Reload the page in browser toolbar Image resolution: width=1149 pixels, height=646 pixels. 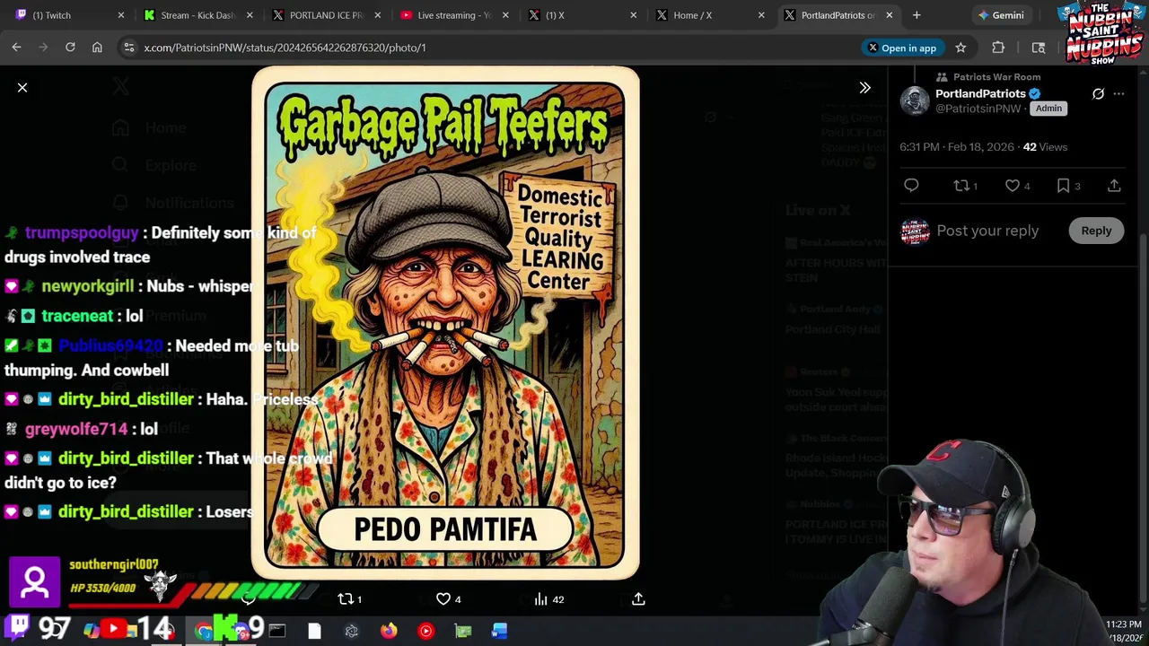coord(70,48)
